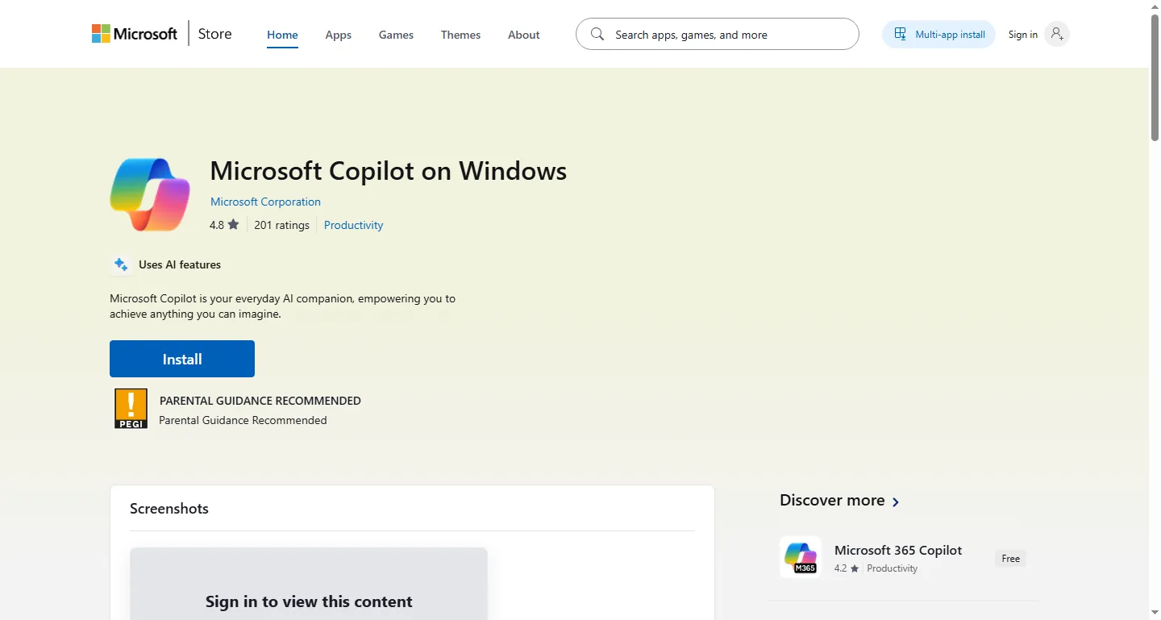Select the Home tab
1161x620 pixels.
click(x=282, y=35)
